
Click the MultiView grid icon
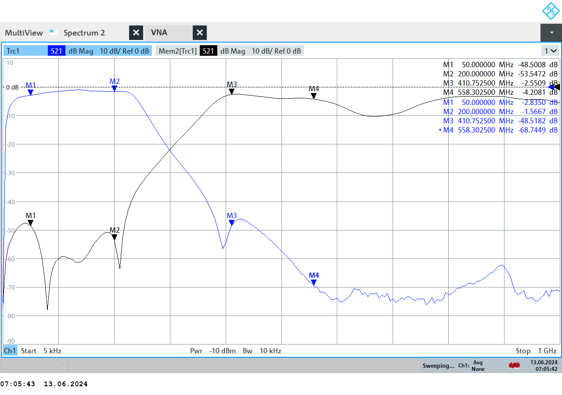(54, 32)
